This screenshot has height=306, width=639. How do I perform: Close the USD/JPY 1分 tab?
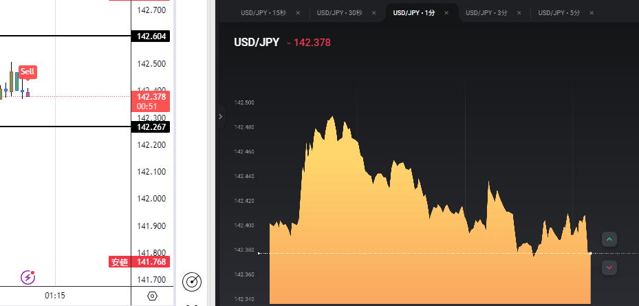coord(446,13)
